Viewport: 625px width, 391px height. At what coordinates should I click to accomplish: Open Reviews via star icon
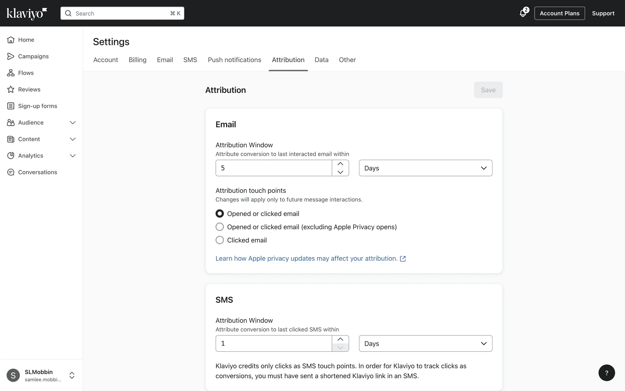pos(11,90)
